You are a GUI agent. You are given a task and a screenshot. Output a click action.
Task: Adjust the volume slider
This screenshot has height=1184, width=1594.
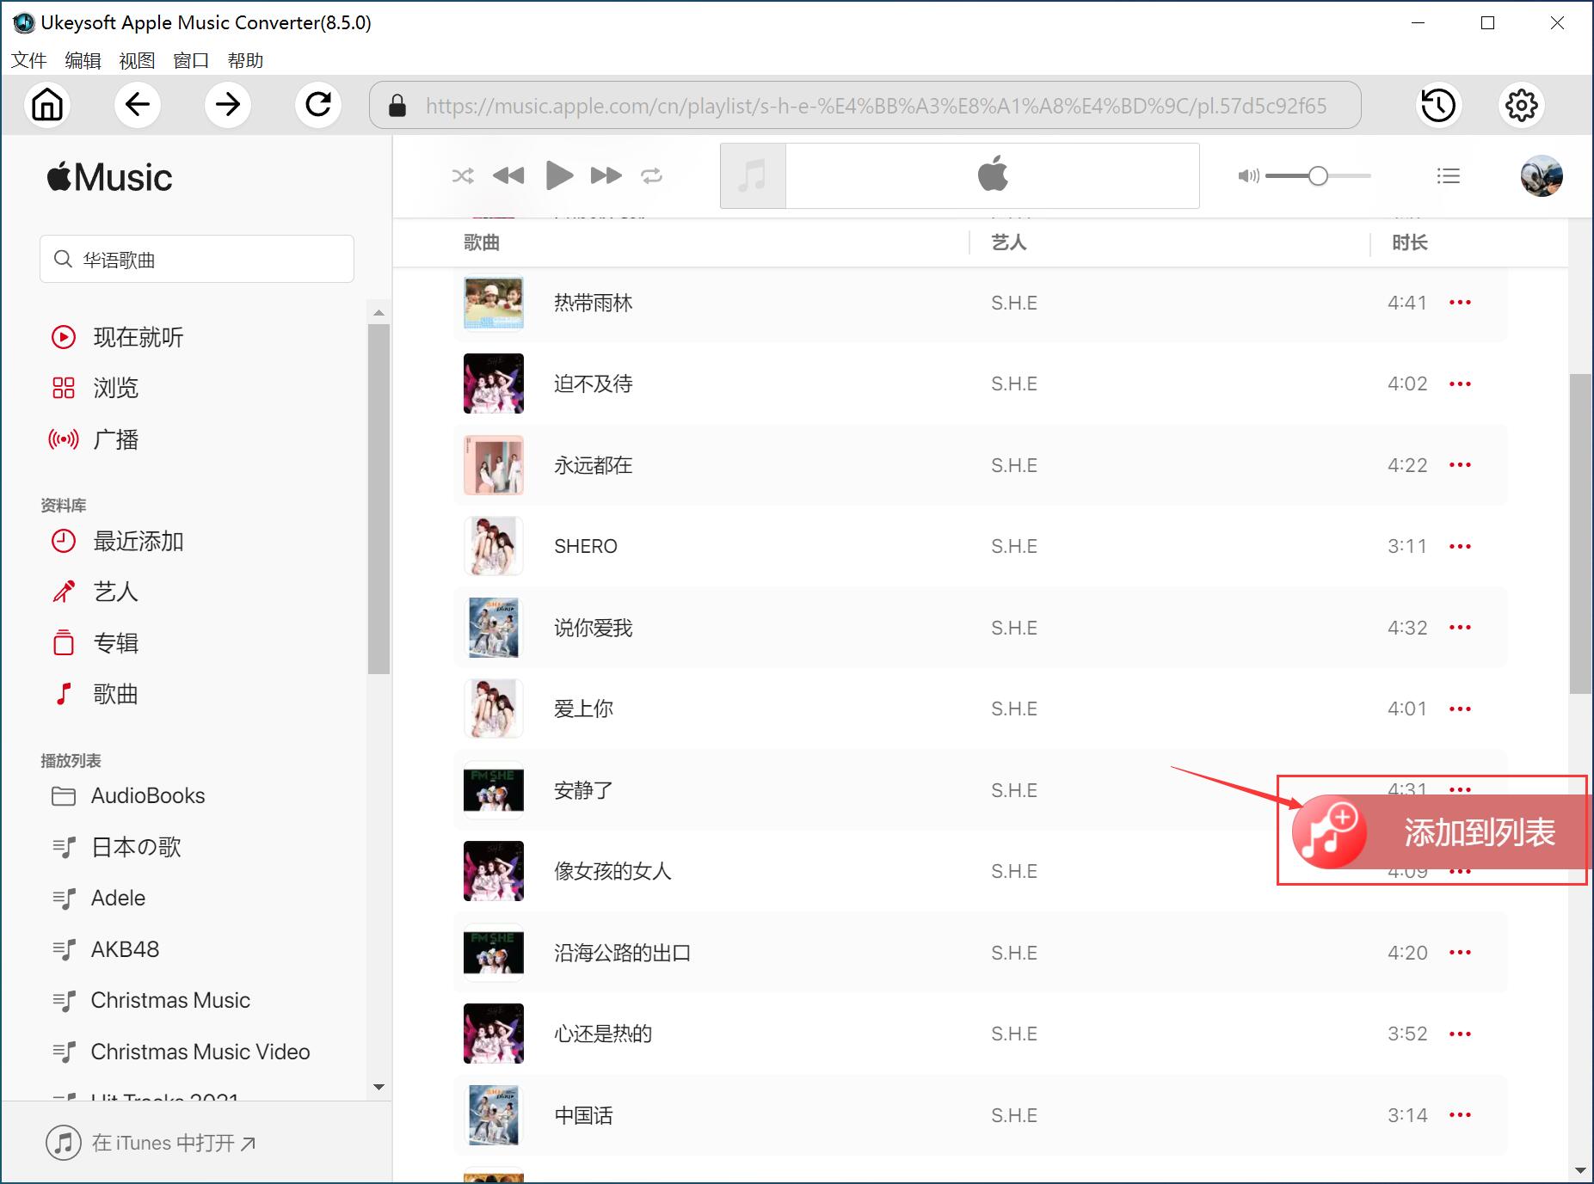(x=1316, y=175)
